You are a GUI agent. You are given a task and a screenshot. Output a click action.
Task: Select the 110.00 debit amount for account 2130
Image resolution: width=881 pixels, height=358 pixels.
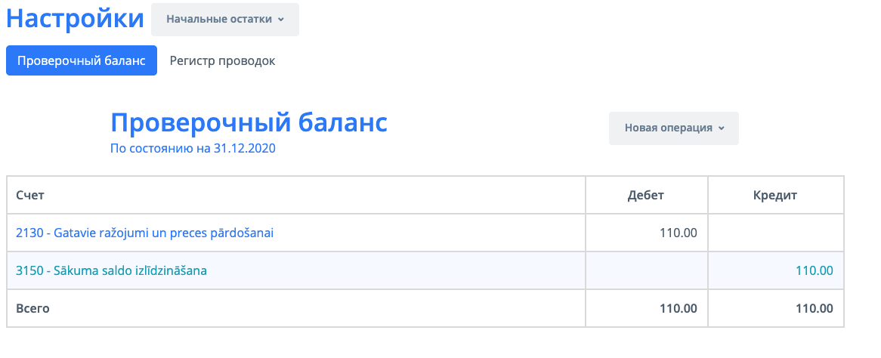pos(679,233)
